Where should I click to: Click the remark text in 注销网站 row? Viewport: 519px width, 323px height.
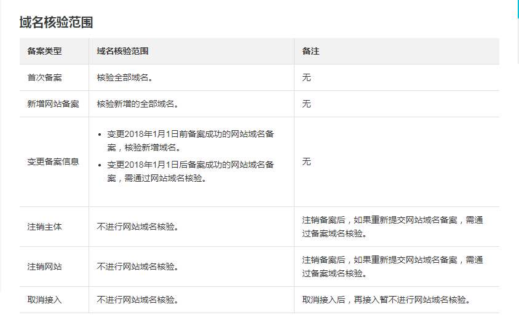392,267
